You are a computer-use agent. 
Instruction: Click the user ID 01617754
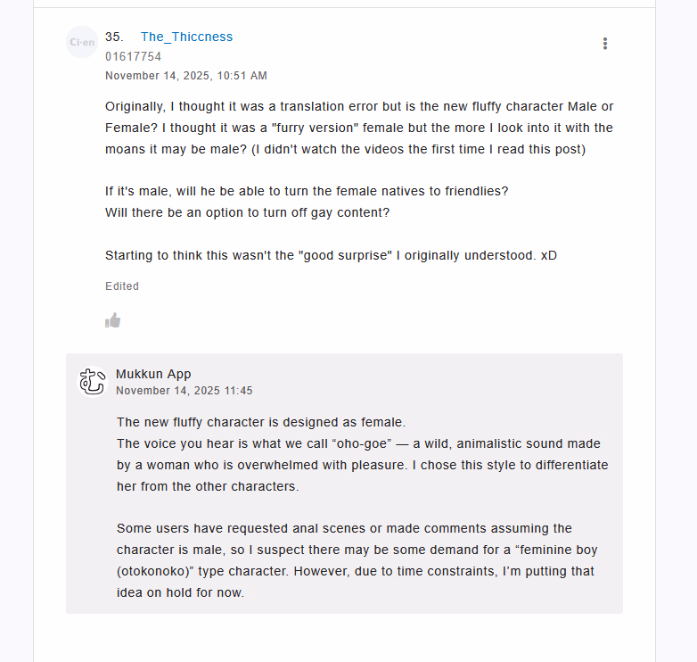click(x=133, y=57)
